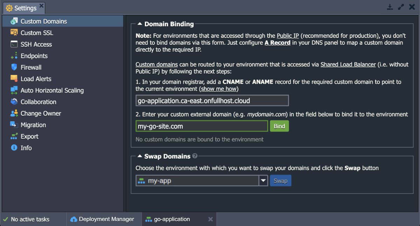
Task: Collapse the Domain Binding section
Action: coord(140,24)
